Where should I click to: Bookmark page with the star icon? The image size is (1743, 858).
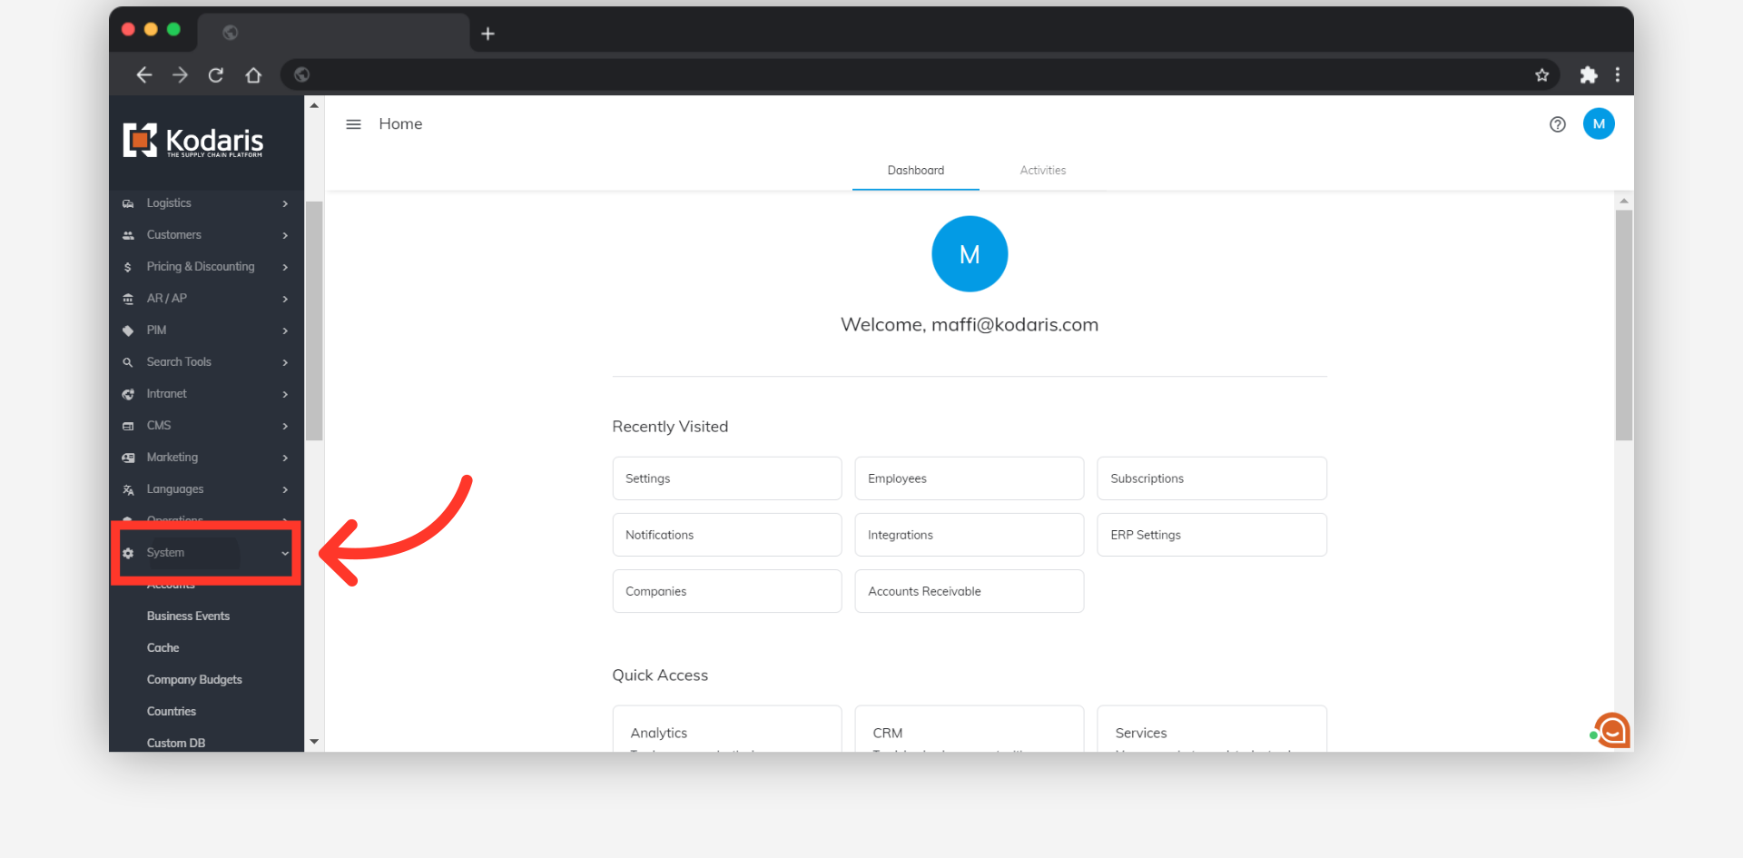(x=1541, y=75)
